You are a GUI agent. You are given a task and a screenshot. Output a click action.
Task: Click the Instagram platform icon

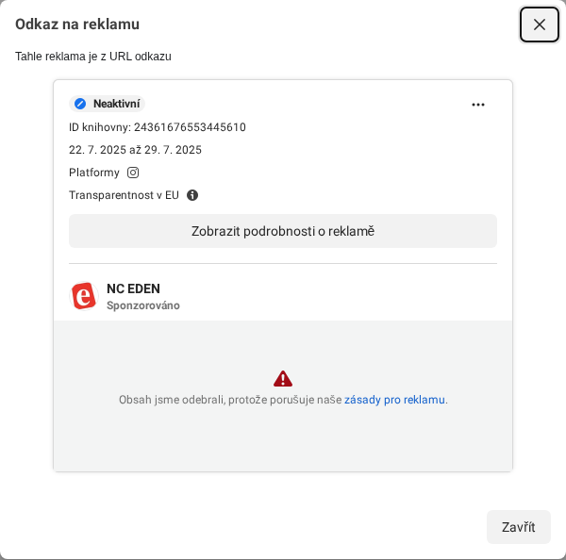click(133, 173)
